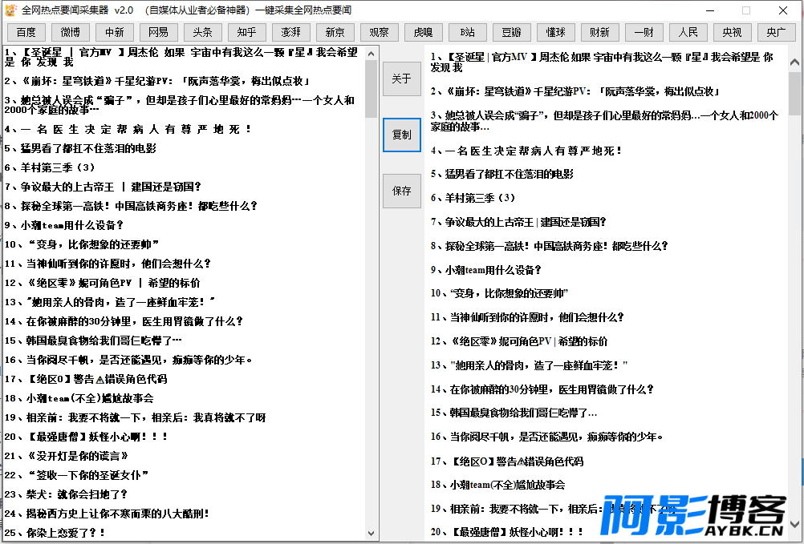
Task: Click left list item 4 about 一名医生
Action: (x=128, y=130)
